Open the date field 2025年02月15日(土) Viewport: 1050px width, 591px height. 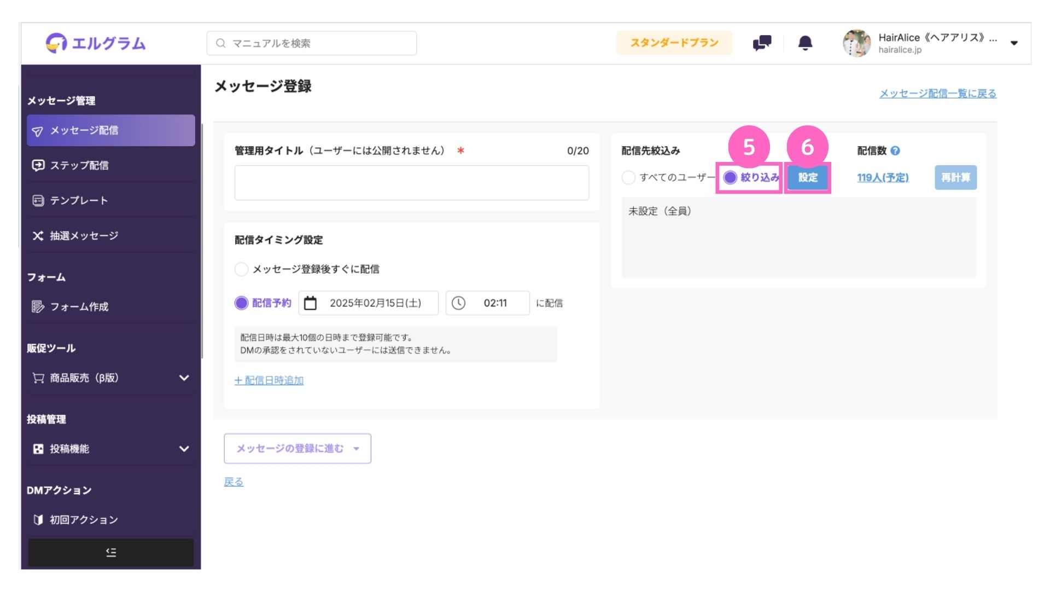click(x=369, y=303)
